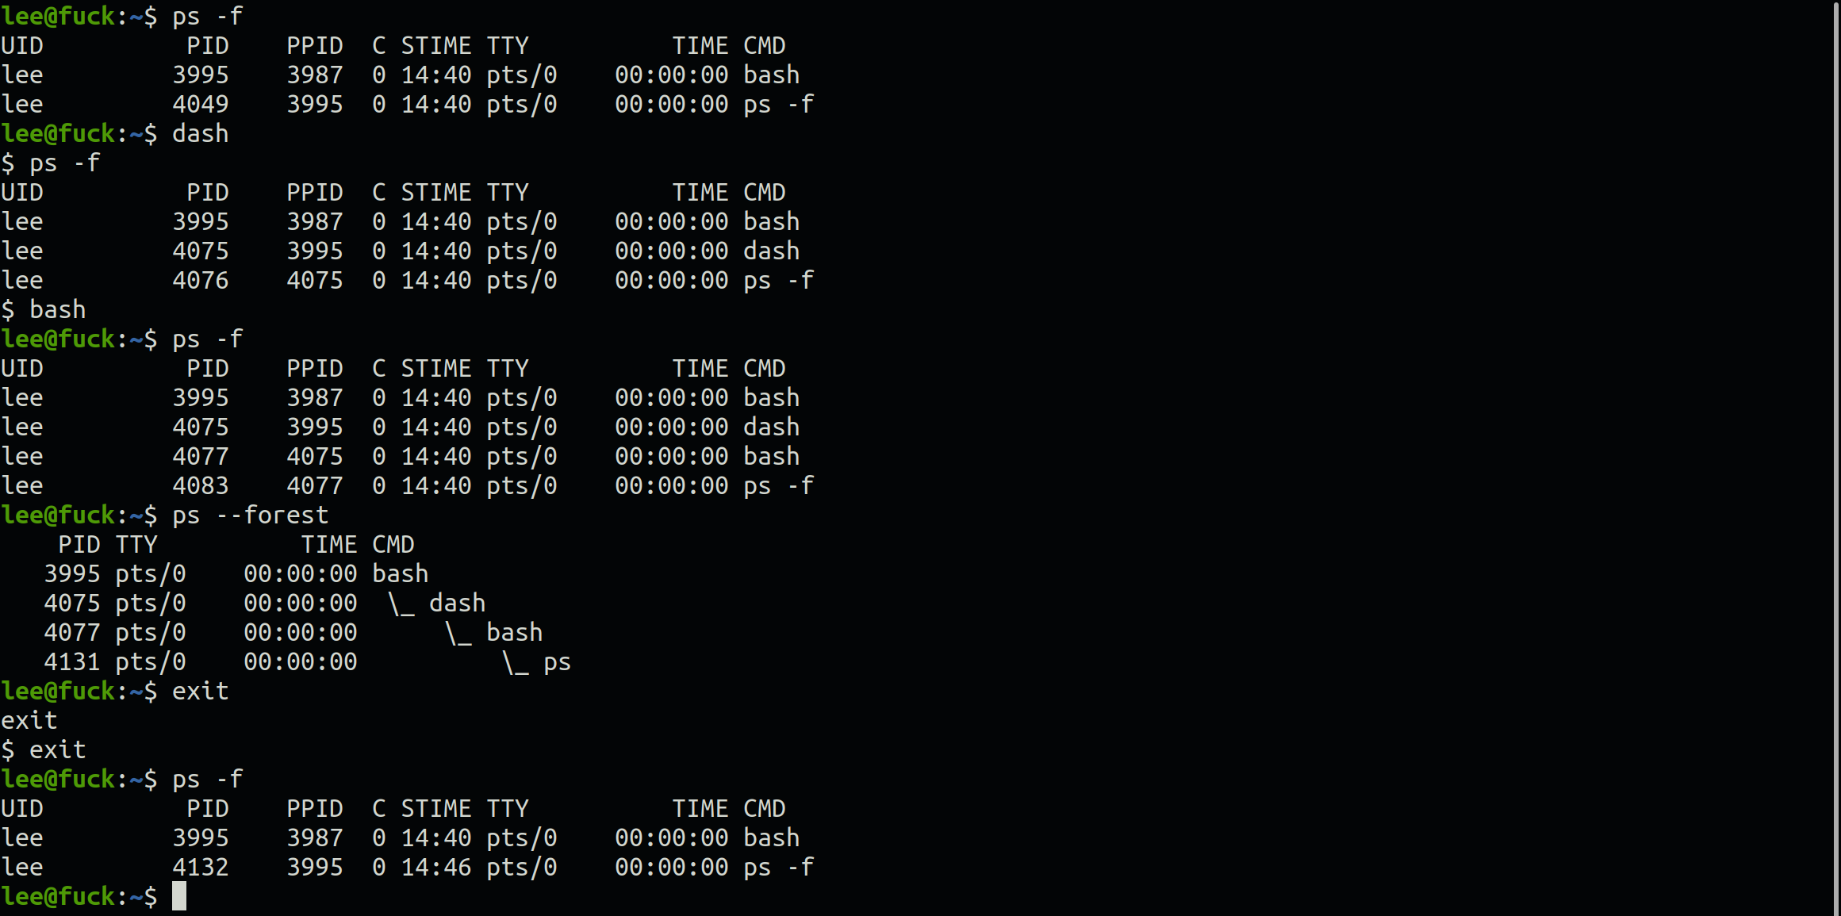Click PID 4076 in the second ps listing

point(201,281)
